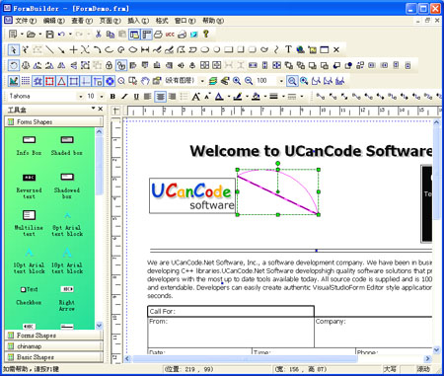Click the Cut scissors icon
The width and height of the screenshot is (444, 376).
(x=98, y=35)
